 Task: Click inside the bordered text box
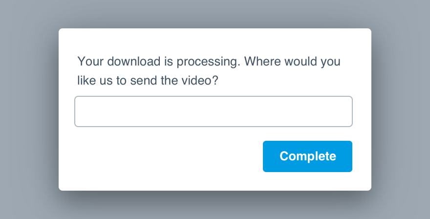point(214,111)
